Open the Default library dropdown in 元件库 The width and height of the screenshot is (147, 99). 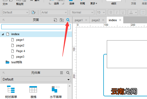(36, 79)
